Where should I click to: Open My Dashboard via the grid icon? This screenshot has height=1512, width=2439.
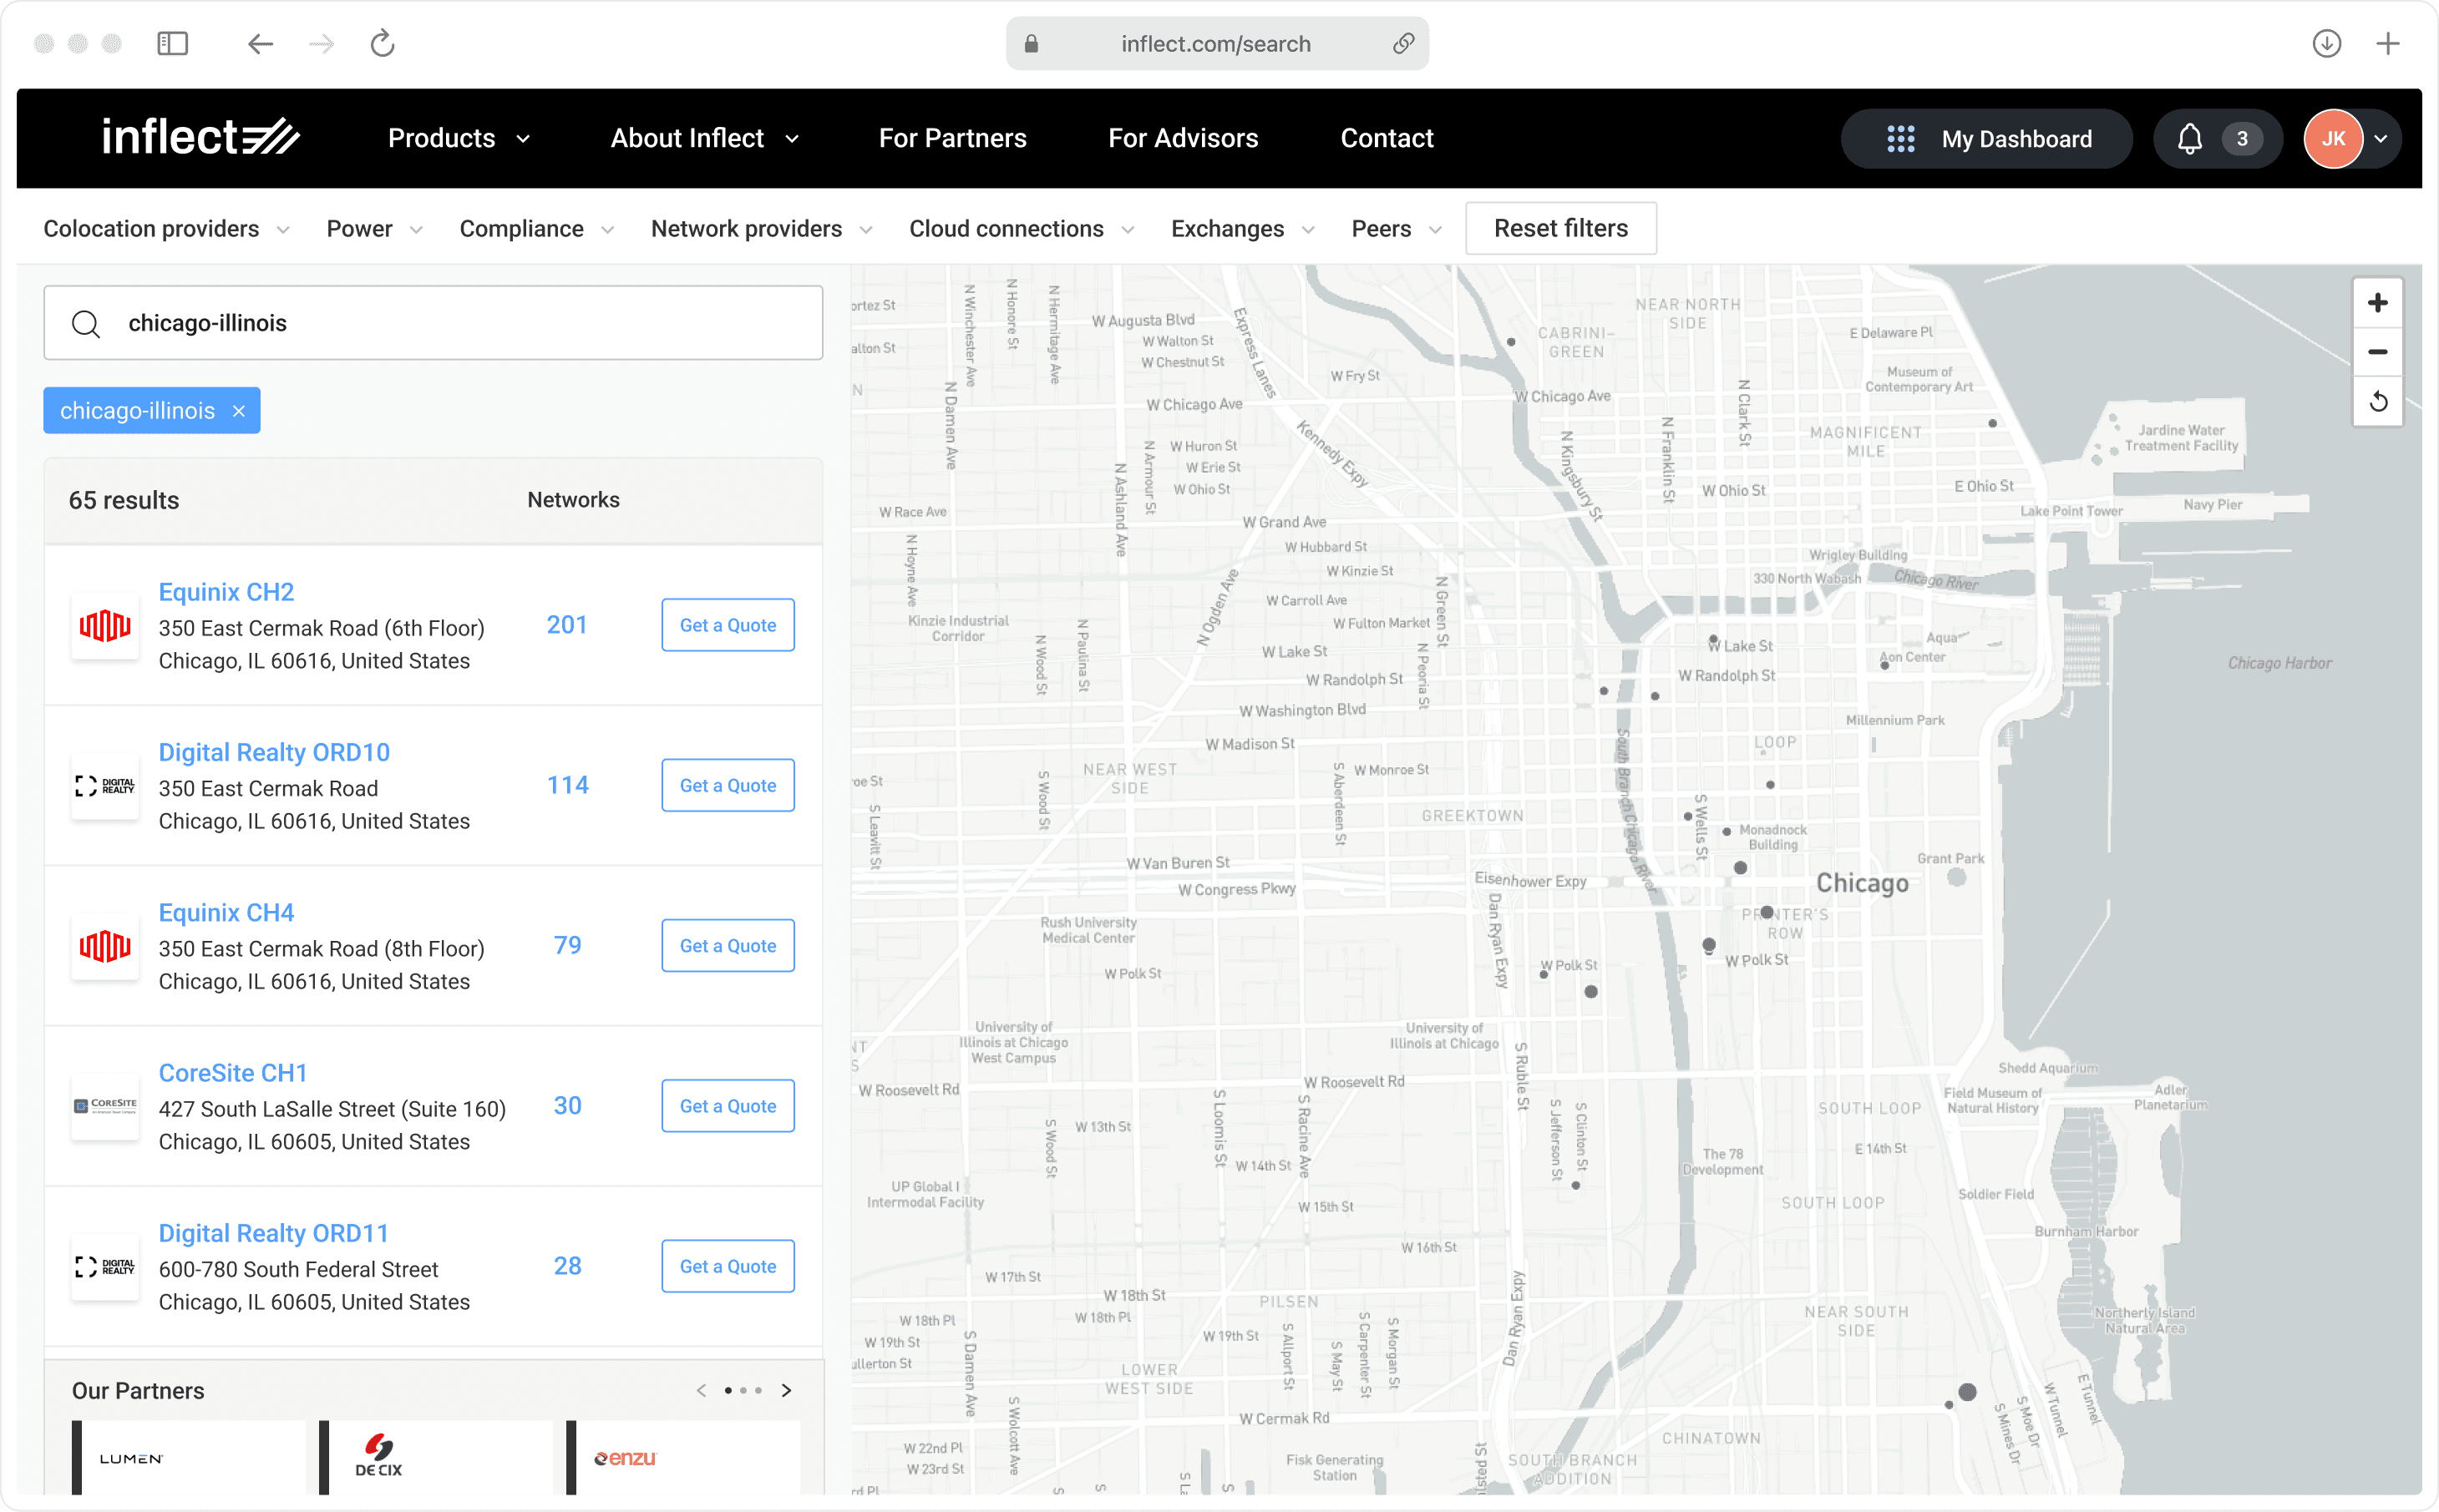point(1902,139)
